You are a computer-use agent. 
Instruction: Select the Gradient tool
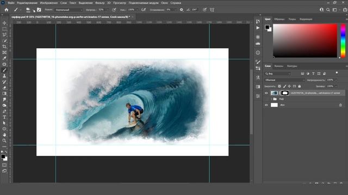4,94
